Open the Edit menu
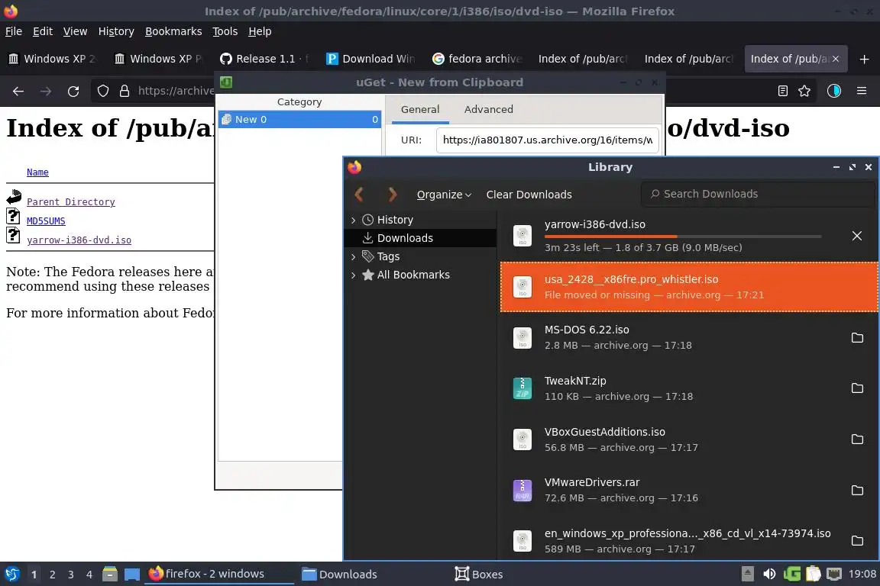Screen dimensions: 880x586 43,31
